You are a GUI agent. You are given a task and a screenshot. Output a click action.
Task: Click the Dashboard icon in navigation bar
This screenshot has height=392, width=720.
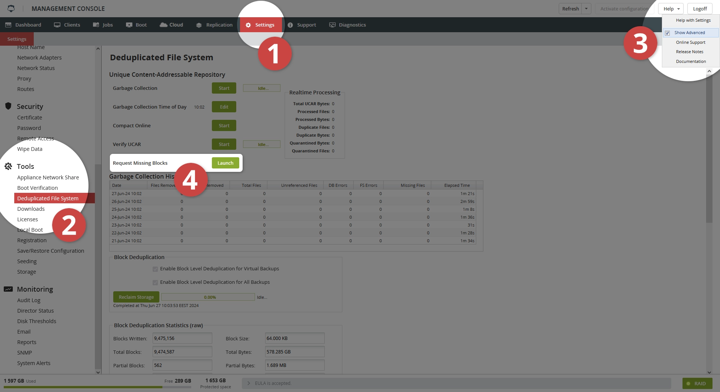(8, 25)
